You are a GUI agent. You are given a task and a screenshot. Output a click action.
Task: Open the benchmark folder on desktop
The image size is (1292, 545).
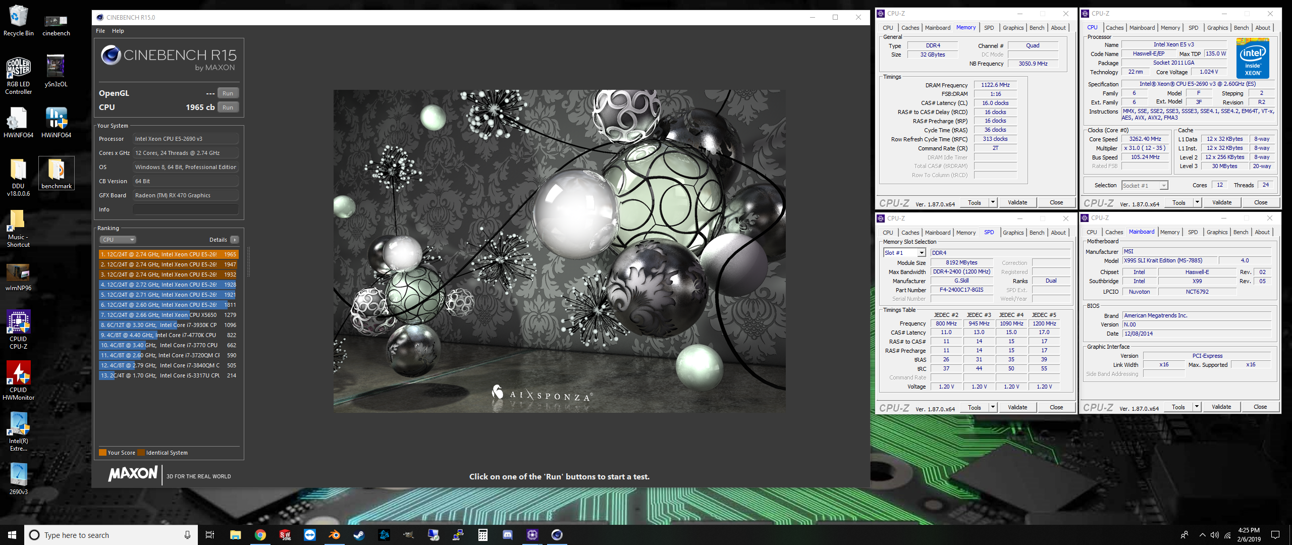tap(57, 173)
